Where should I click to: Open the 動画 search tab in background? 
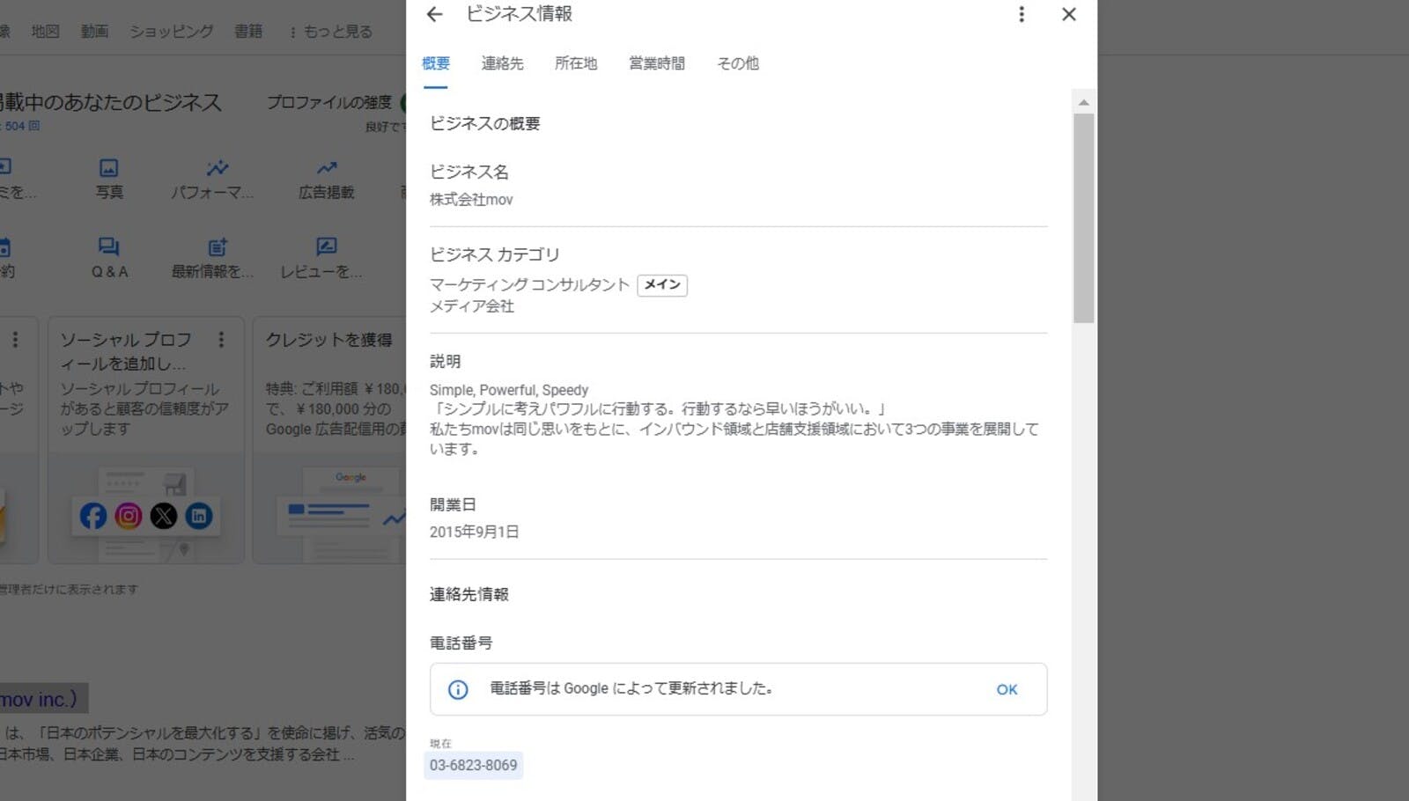tap(95, 32)
